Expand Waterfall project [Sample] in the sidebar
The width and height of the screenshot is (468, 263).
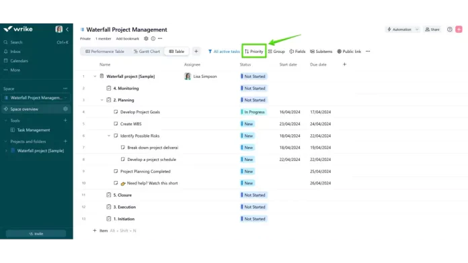pyautogui.click(x=6, y=151)
